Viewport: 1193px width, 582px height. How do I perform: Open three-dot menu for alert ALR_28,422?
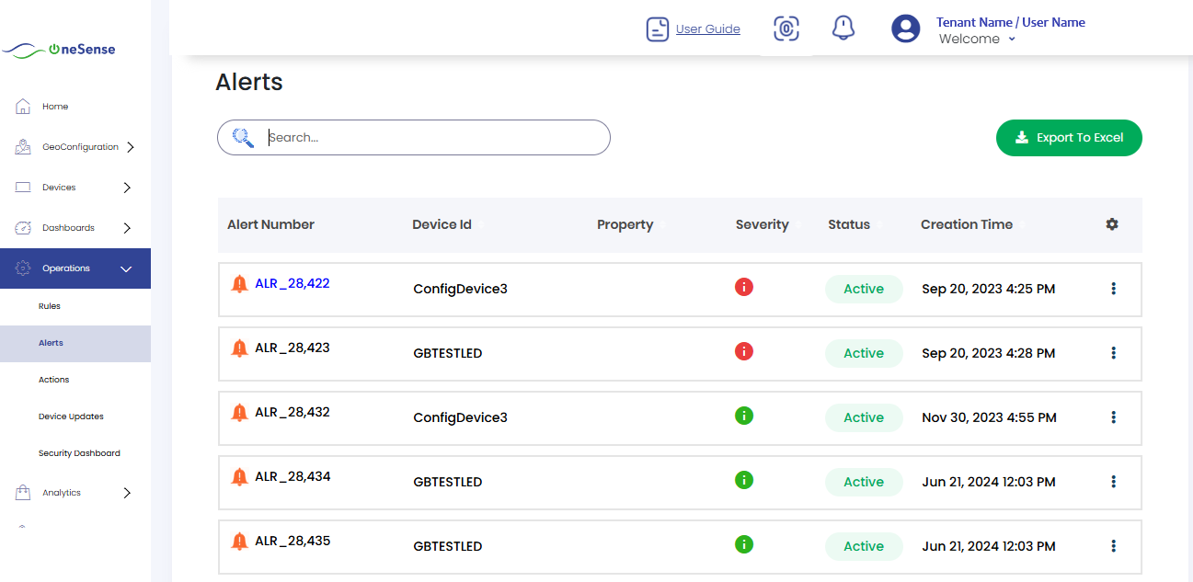pyautogui.click(x=1113, y=289)
